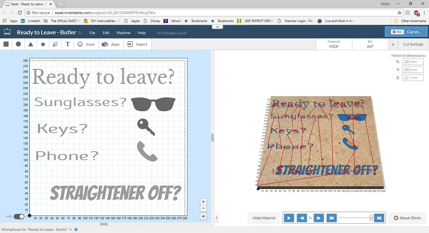Toggle inch/mm units switch
Viewport: 429px width, 233px height.
(x=19, y=216)
